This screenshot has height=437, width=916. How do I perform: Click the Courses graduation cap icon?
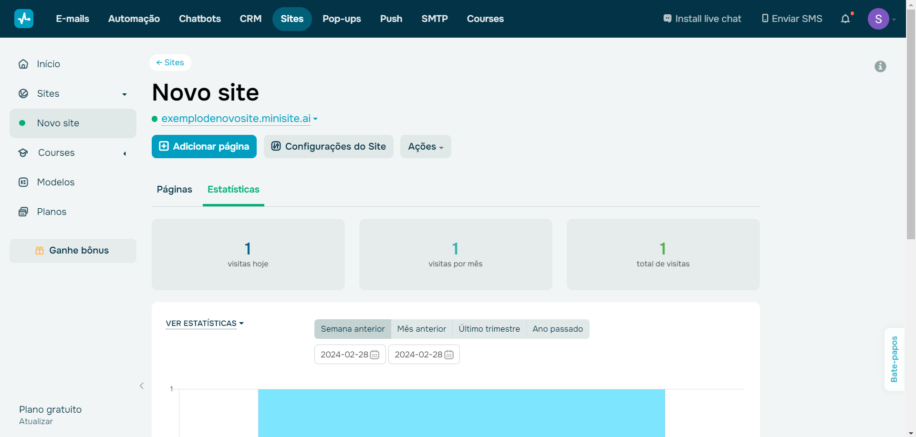click(x=23, y=152)
